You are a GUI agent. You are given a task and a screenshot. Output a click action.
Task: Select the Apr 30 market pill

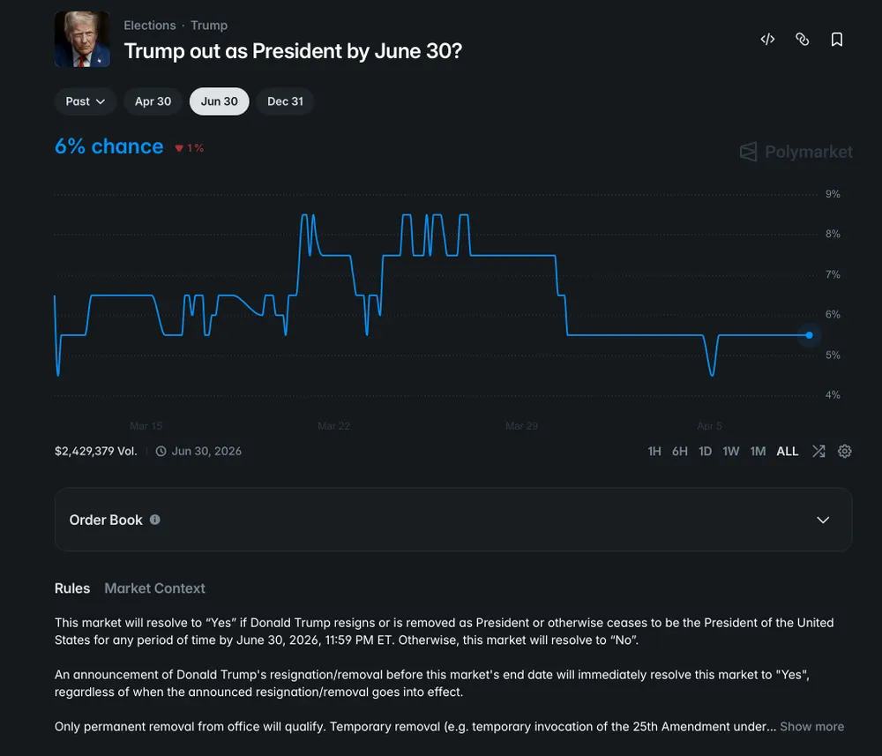coord(153,101)
